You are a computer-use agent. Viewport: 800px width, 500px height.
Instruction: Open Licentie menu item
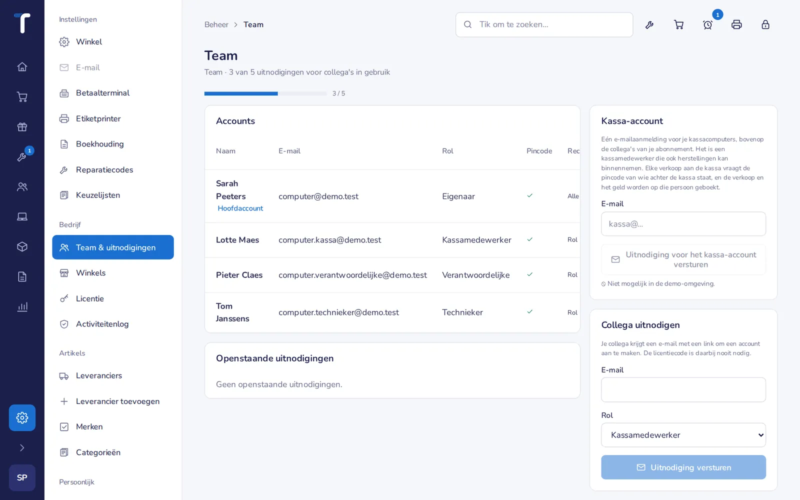tap(113, 298)
